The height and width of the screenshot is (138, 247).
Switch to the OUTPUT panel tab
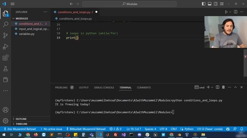click(84, 88)
